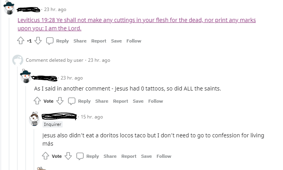The height and width of the screenshot is (170, 283).
Task: Downvote the doritos locos taco comment
Action: pyautogui.click(x=68, y=156)
